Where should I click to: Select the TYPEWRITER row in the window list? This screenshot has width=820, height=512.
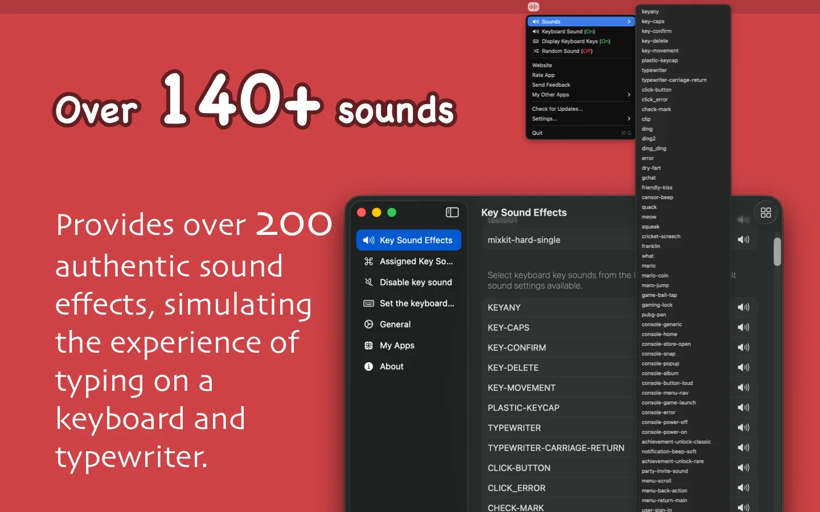pos(620,427)
